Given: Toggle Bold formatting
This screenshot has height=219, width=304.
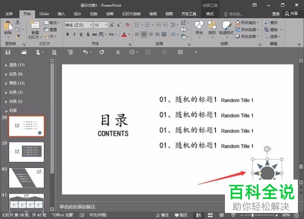Looking at the screenshot, I should click(x=67, y=35).
